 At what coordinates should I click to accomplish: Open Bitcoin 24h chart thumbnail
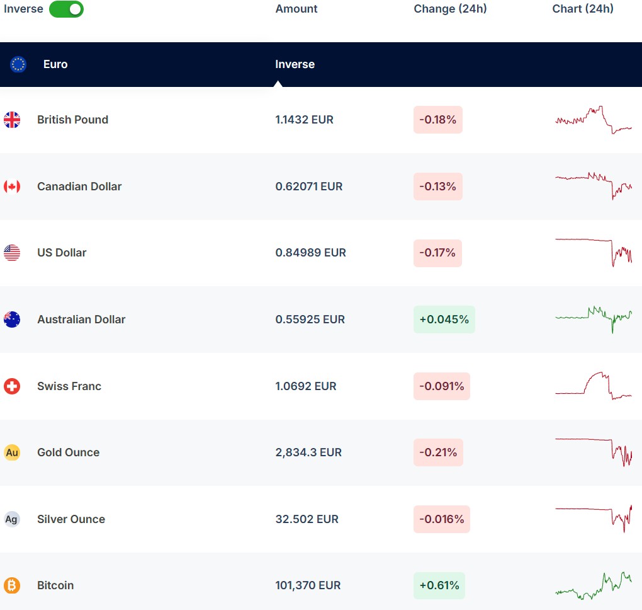593,585
